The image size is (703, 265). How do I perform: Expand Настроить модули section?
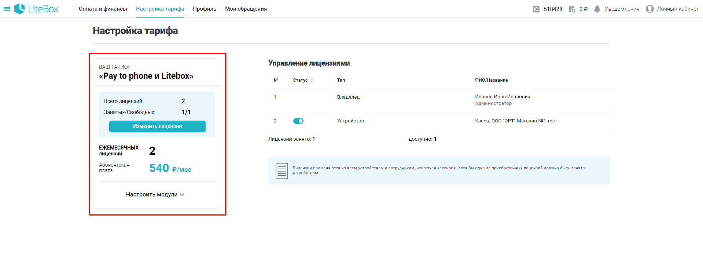155,195
